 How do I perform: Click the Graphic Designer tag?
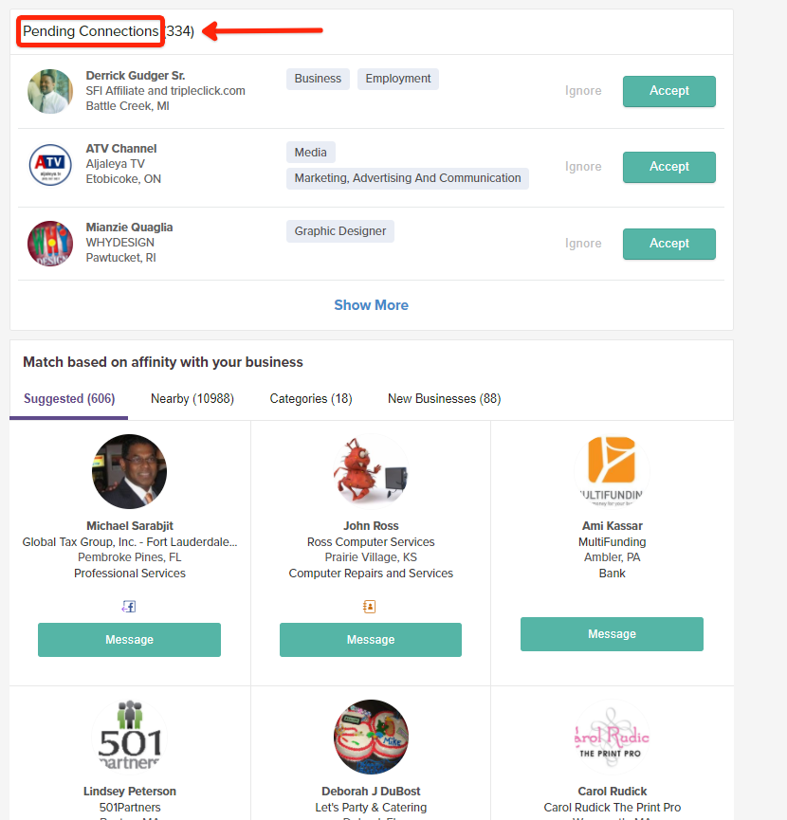pyautogui.click(x=340, y=231)
